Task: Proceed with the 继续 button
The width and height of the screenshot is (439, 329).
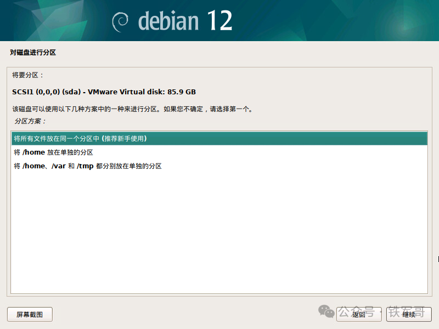Action: click(409, 314)
